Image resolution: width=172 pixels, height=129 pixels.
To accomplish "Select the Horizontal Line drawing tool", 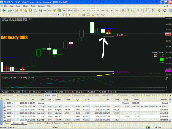I will point(74,15).
